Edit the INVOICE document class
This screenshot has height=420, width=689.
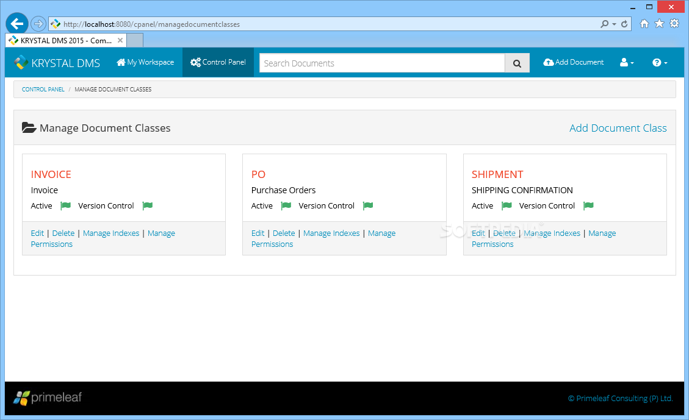pyautogui.click(x=37, y=233)
